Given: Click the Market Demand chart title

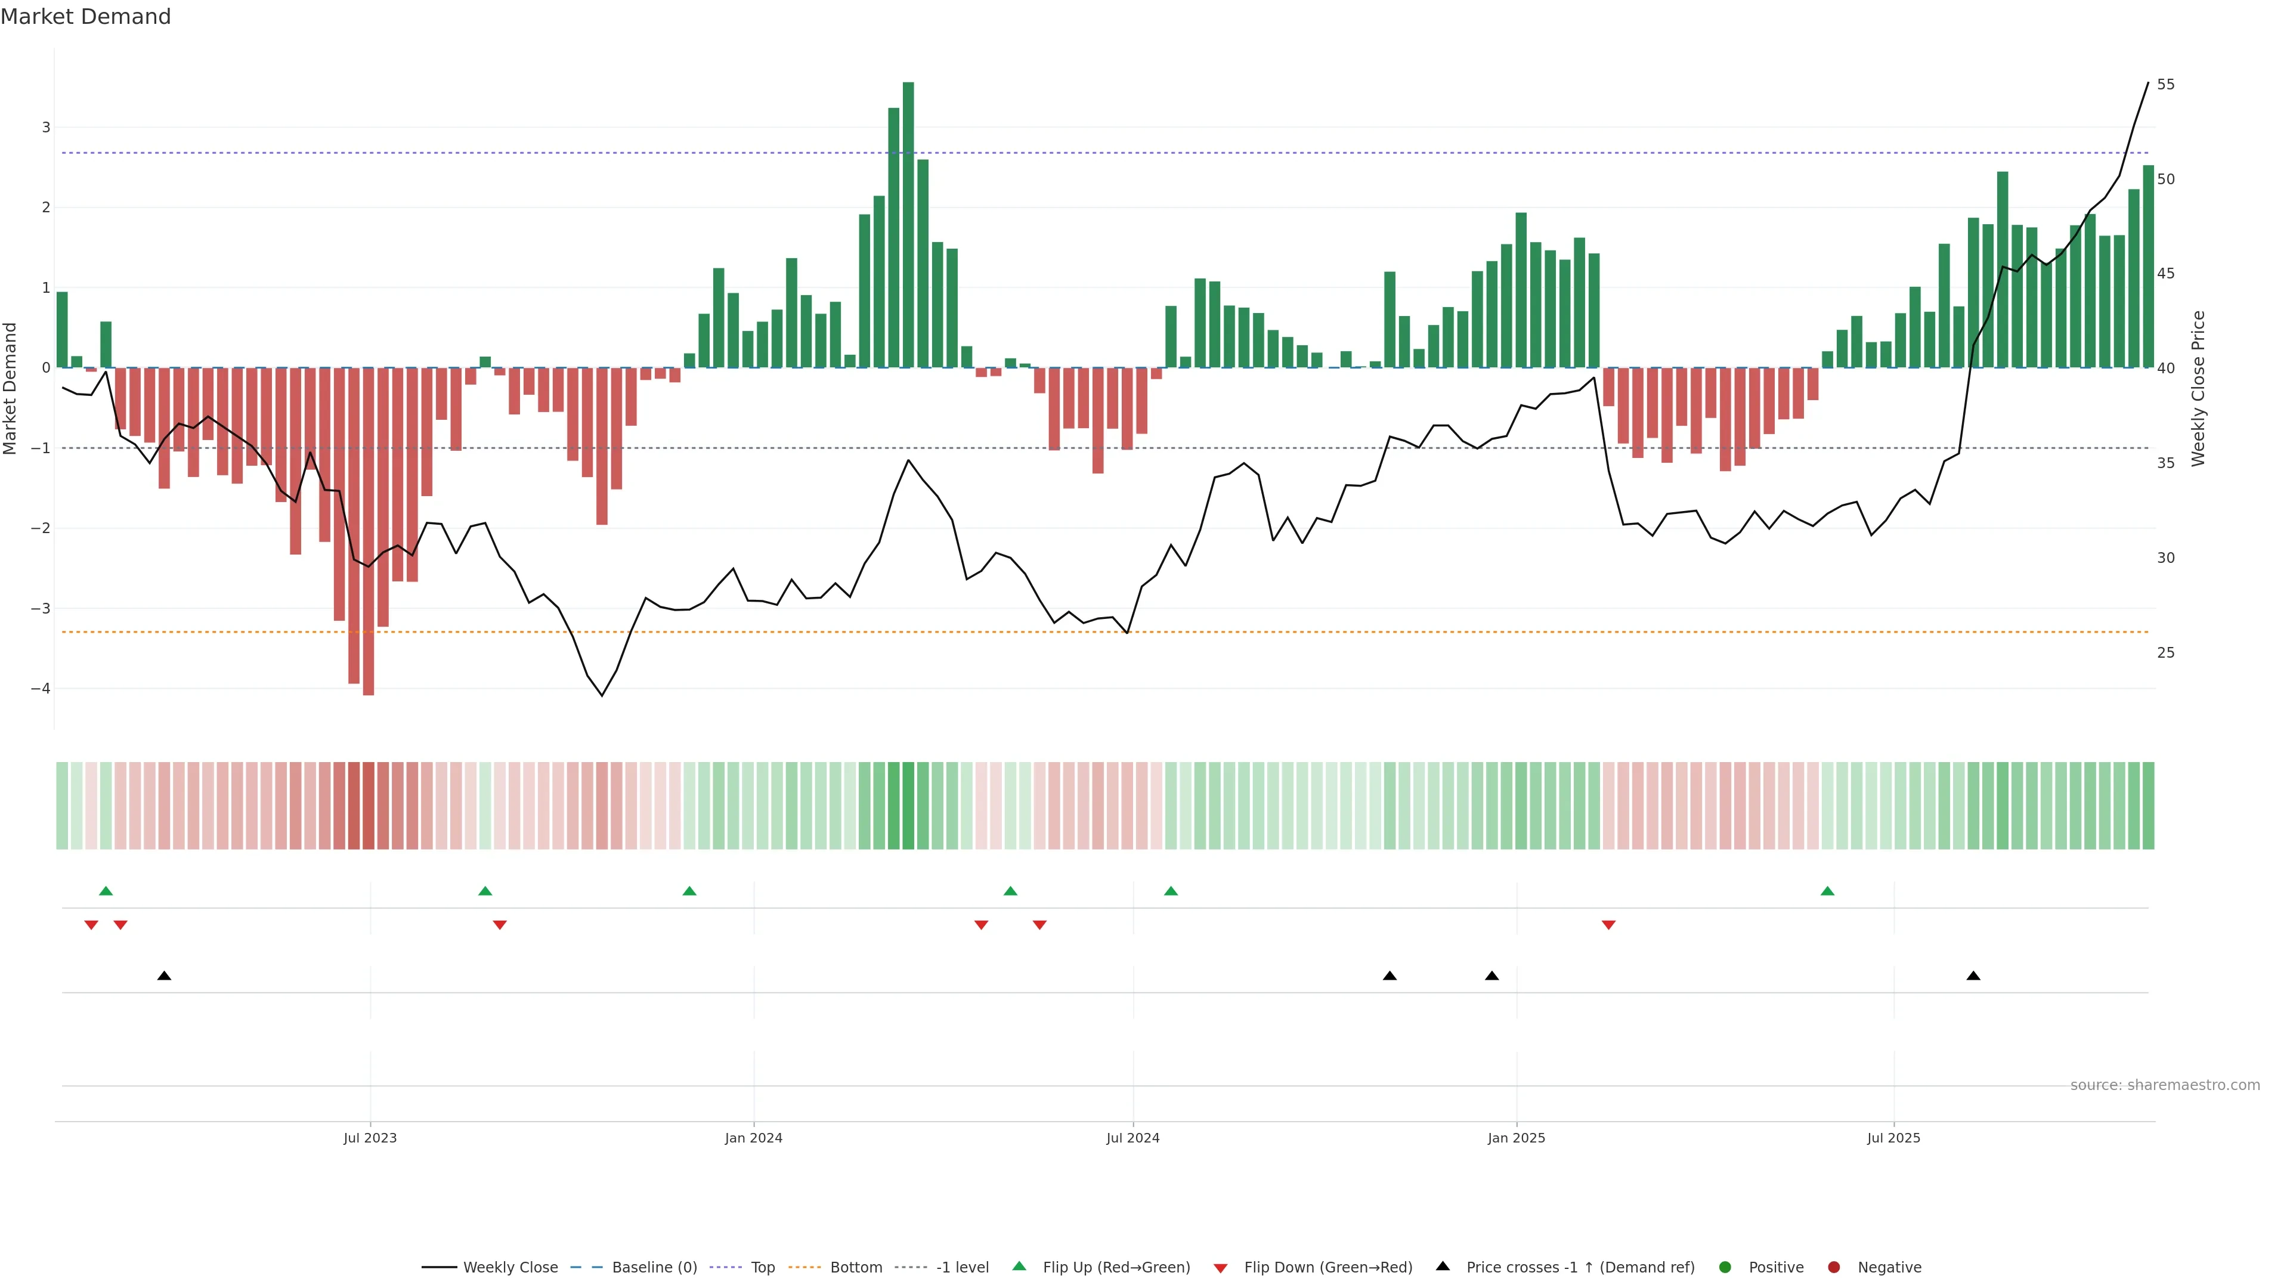Looking at the screenshot, I should click(x=85, y=17).
